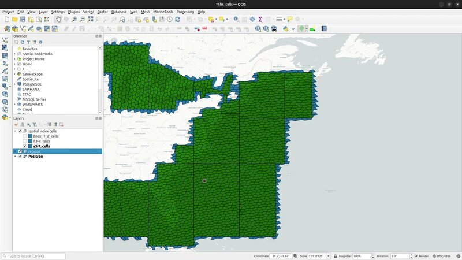The image size is (462, 260).
Task: Open the messages log icon in status bar
Action: click(458, 256)
